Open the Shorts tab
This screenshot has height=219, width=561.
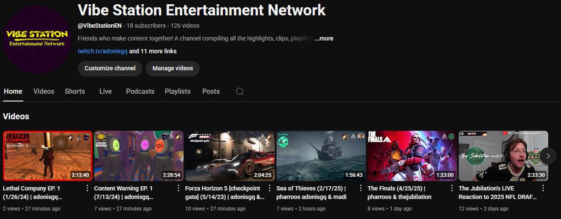[75, 91]
